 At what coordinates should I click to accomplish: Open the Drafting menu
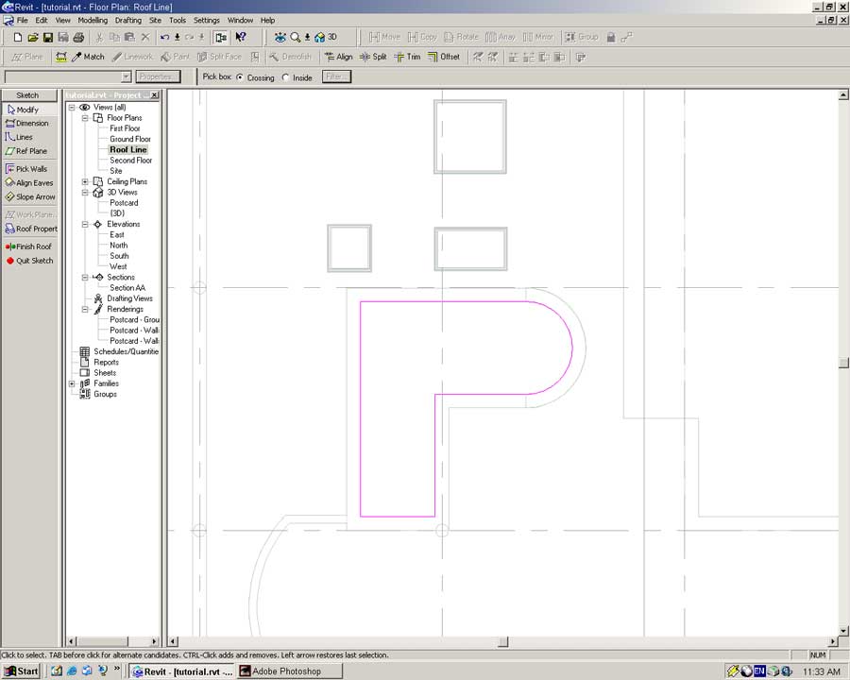[x=128, y=20]
